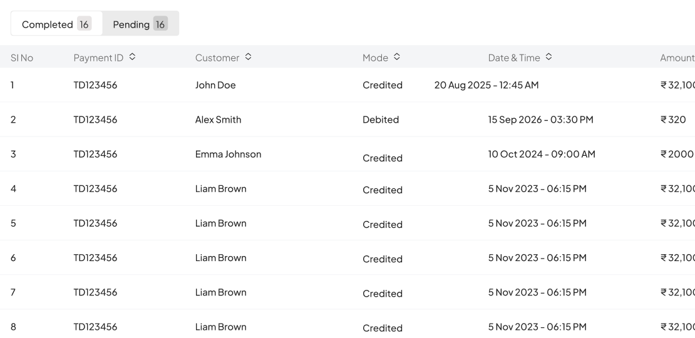Sort table by Date & Time arrows
Viewport: 695px width, 338px height.
pyautogui.click(x=548, y=57)
